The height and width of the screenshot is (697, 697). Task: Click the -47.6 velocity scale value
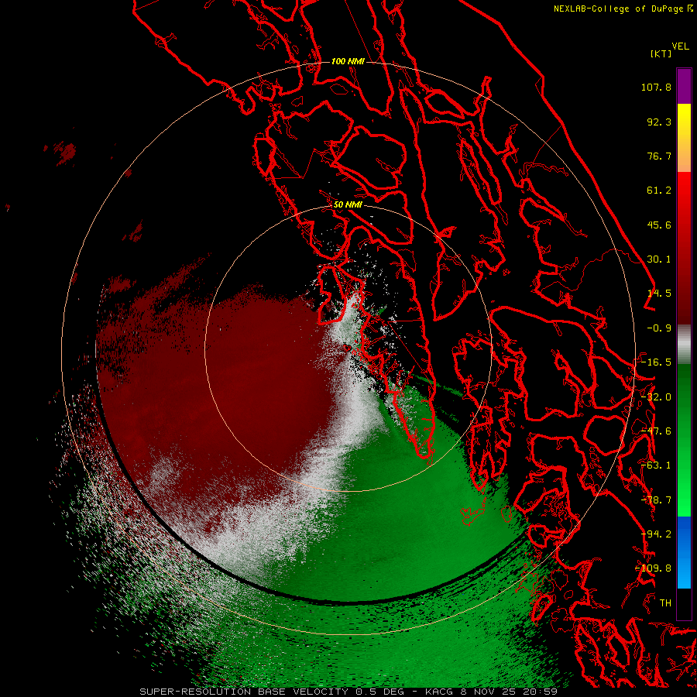(x=656, y=431)
